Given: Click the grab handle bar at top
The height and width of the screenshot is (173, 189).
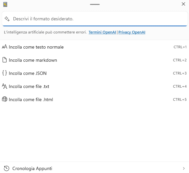Looking at the screenshot, I should point(95,5).
